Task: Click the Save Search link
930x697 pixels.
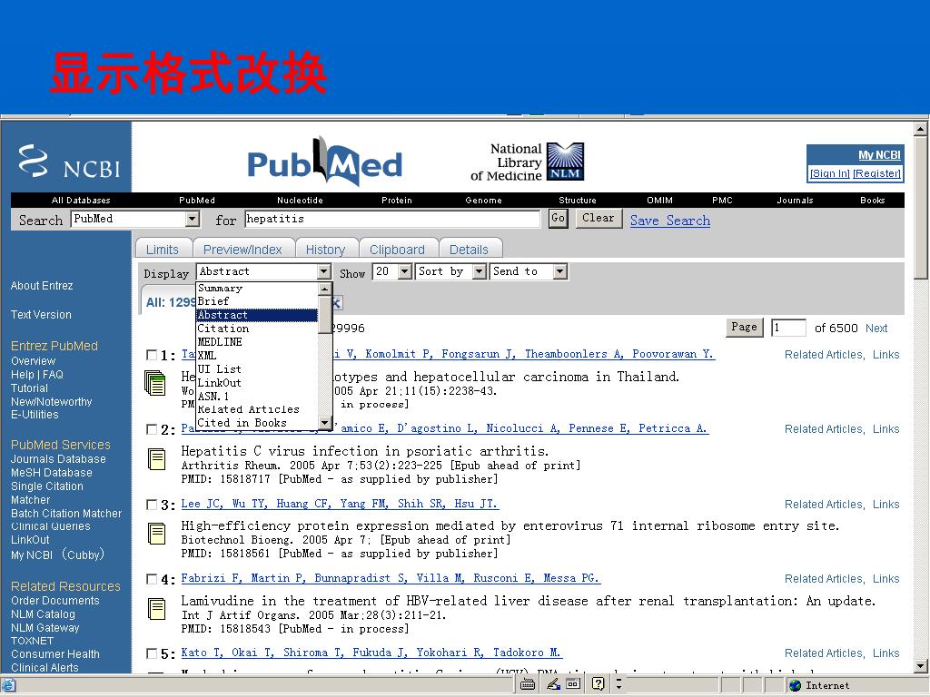Action: coord(670,221)
